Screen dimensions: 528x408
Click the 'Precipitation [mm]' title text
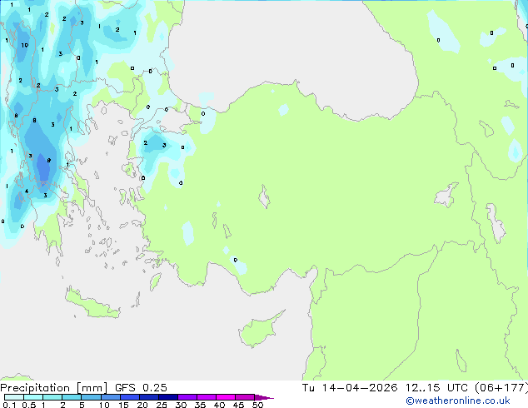(x=54, y=388)
